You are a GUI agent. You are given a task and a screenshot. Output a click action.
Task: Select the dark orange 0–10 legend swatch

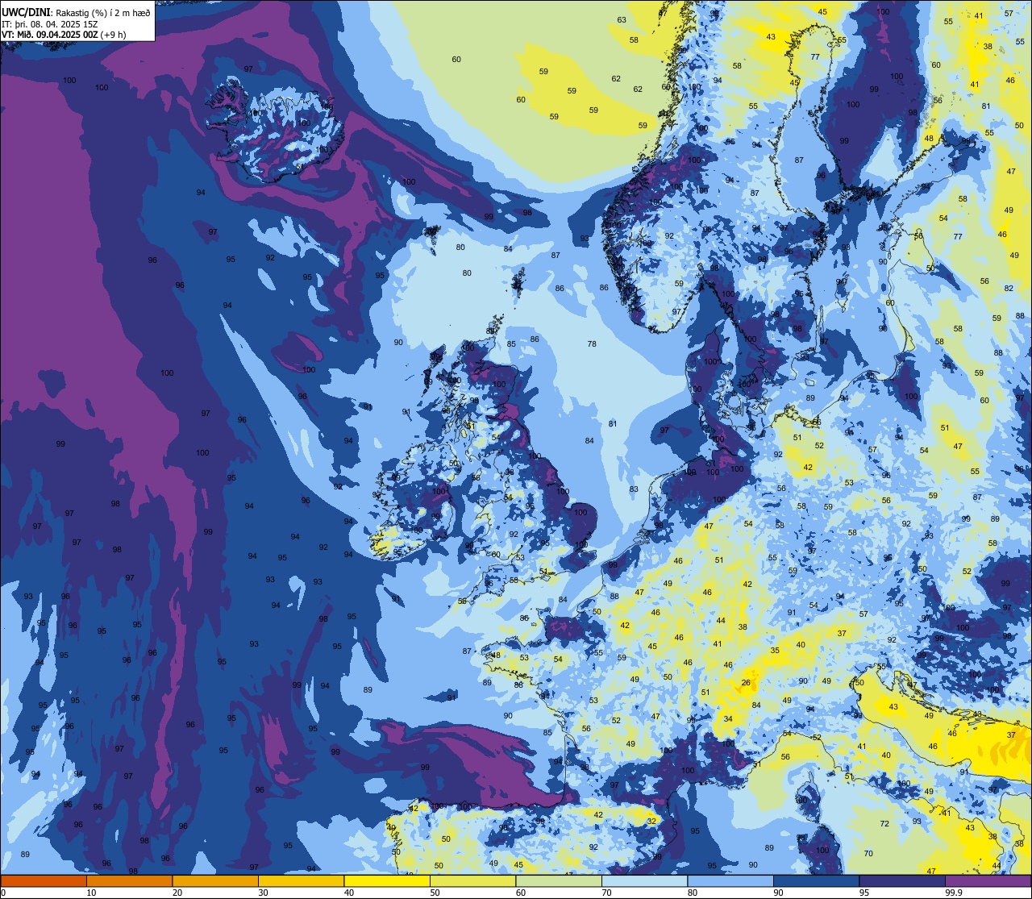pyautogui.click(x=44, y=880)
